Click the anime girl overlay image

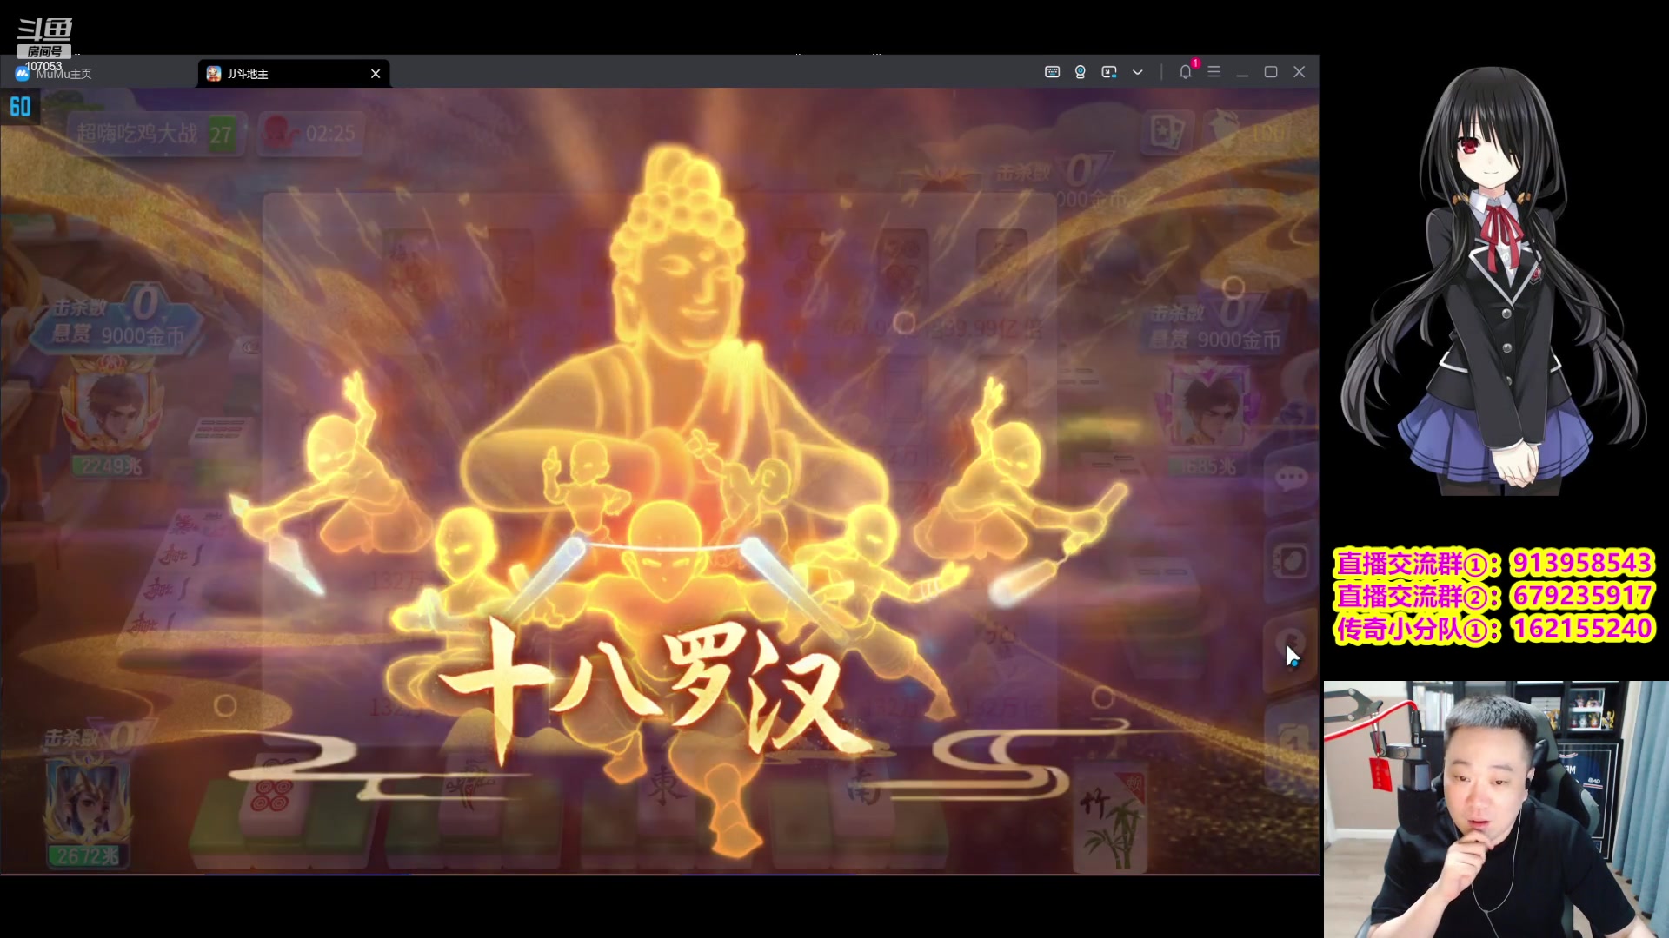1493,280
